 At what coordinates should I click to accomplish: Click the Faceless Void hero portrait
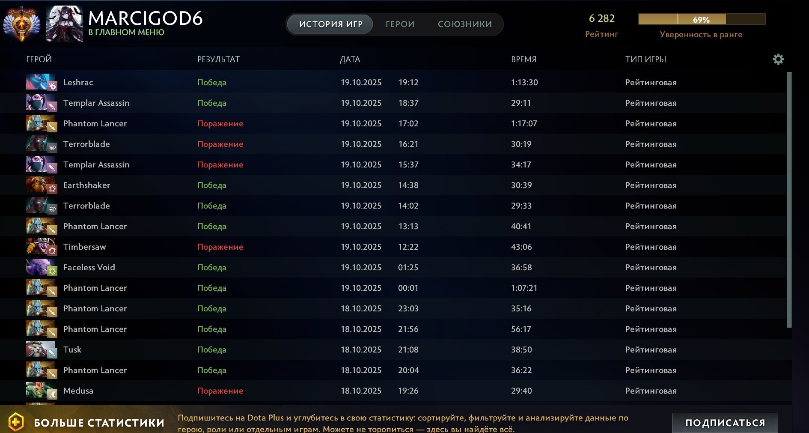point(41,267)
